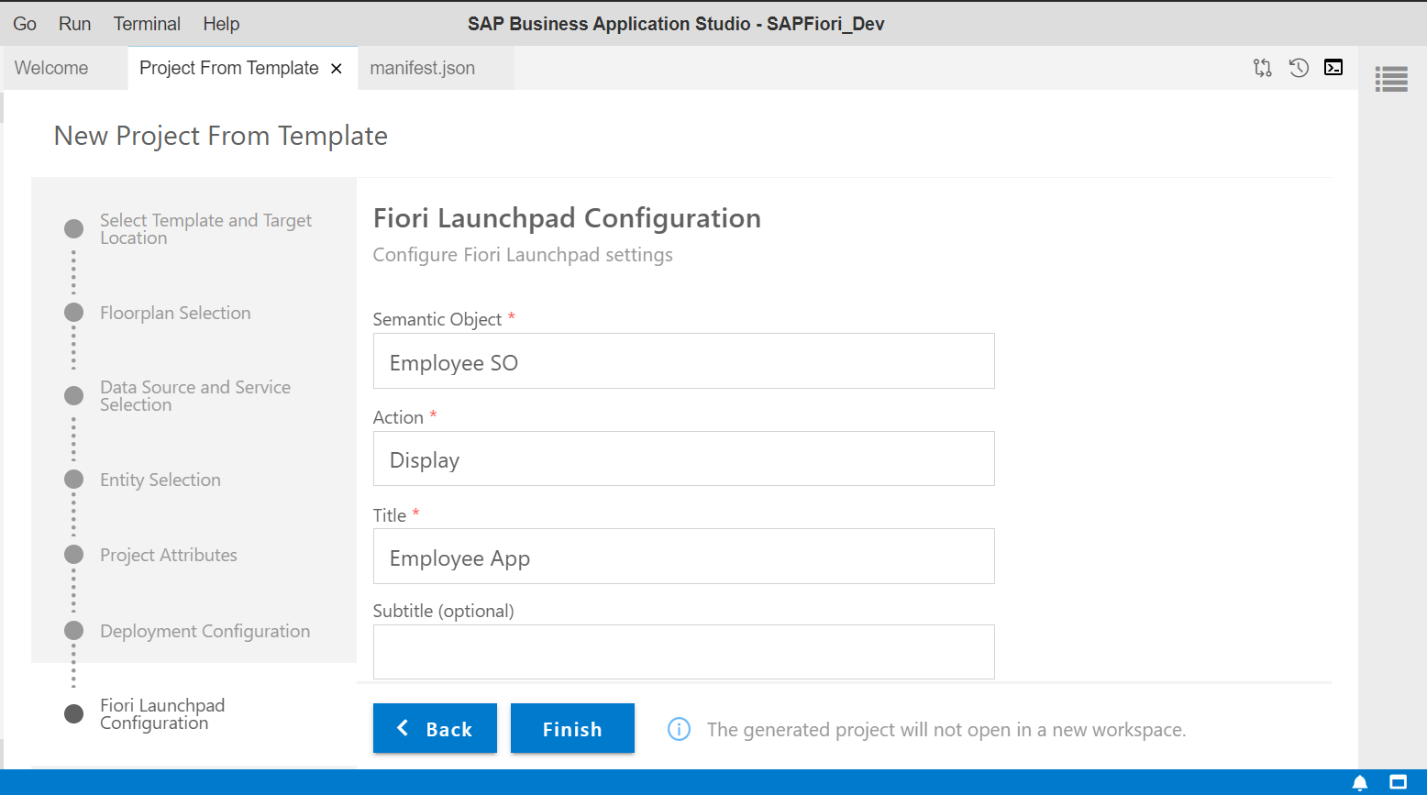Viewport: 1427px width, 795px height.
Task: Open the Go menu
Action: (x=25, y=24)
